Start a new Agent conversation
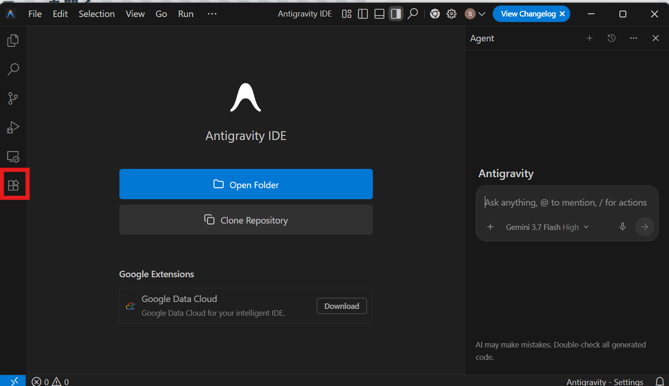 (x=590, y=38)
